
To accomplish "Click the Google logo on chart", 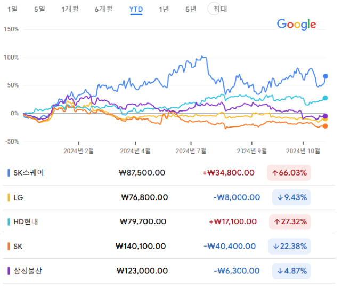I will (296, 24).
